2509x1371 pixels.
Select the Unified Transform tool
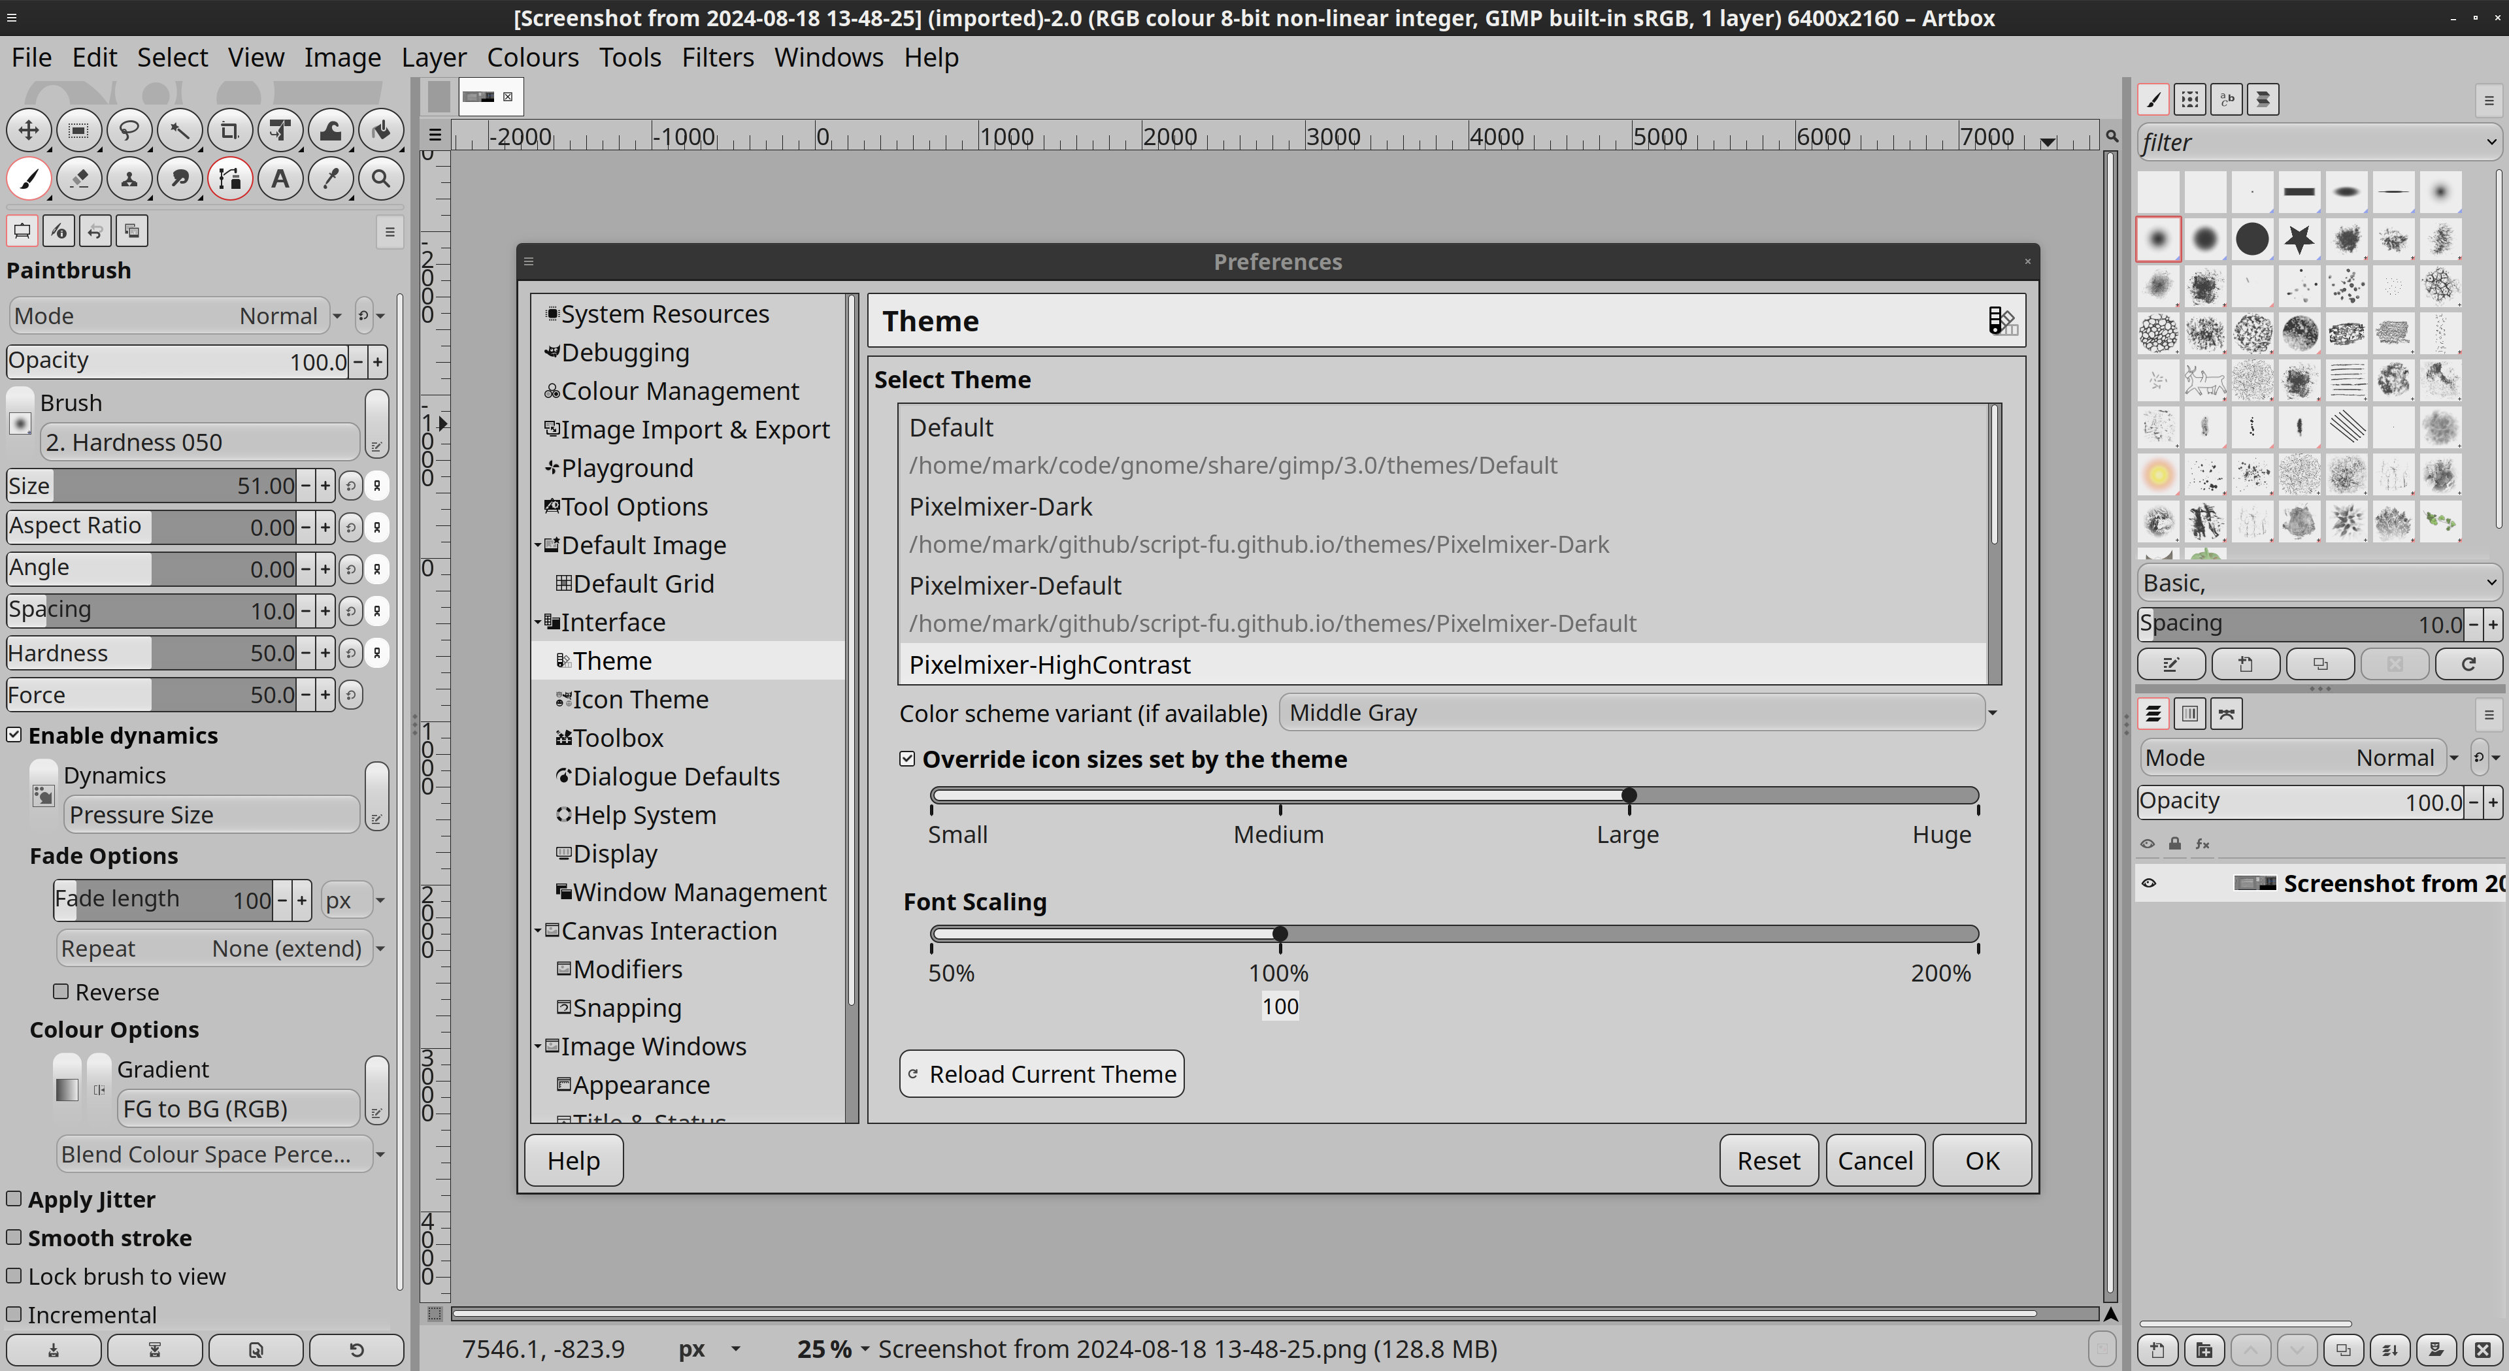(x=280, y=129)
